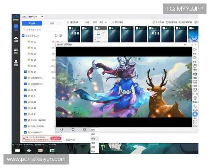210x168 pixels.
Task: Uncheck the BC-7 device checkbox
Action: 25,96
